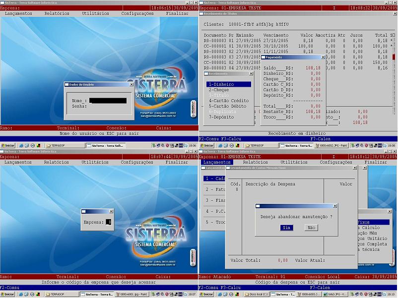Click red-green-black square icon in 18:07 taskbar

click(x=38, y=295)
